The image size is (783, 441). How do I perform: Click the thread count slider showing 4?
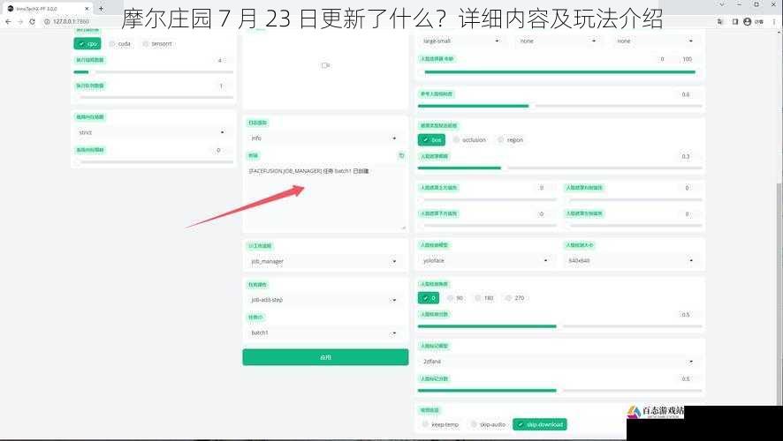coord(154,72)
